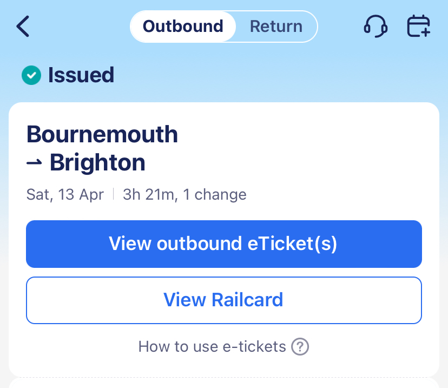Tap the partially visible card at bottom
The image size is (448, 388).
pyautogui.click(x=223, y=384)
